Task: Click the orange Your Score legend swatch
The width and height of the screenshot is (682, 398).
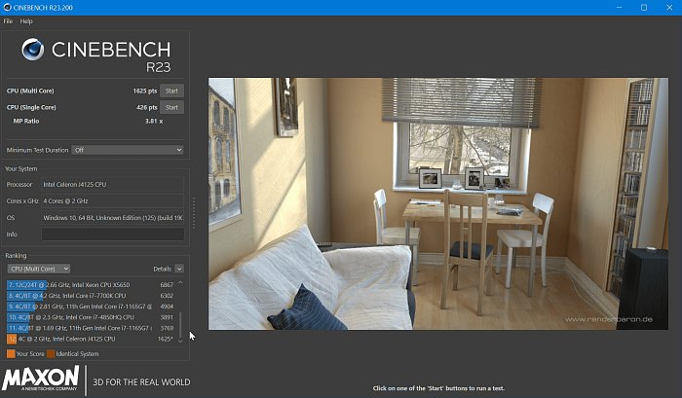Action: coord(11,353)
